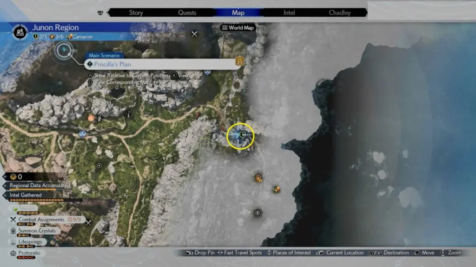Click the Protorelic icon in intel list

pos(13,253)
